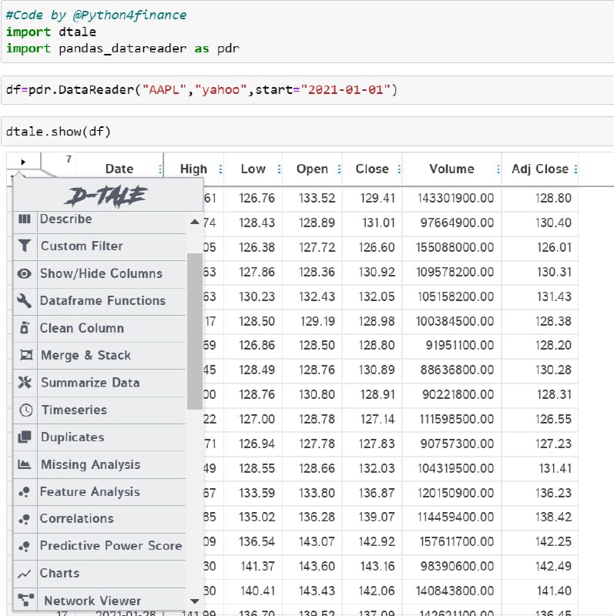Open the Volume column options handle

pos(498,169)
